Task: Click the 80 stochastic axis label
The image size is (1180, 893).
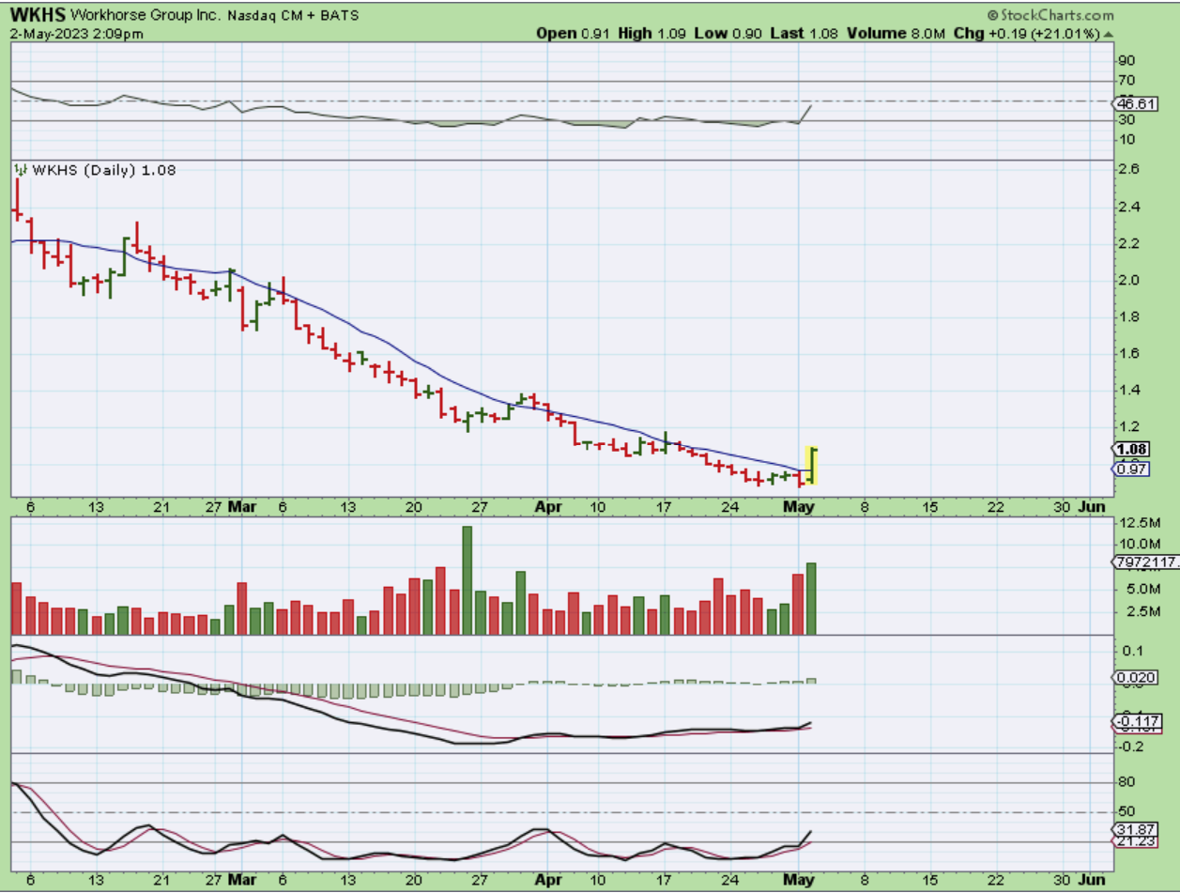Action: pyautogui.click(x=1126, y=782)
